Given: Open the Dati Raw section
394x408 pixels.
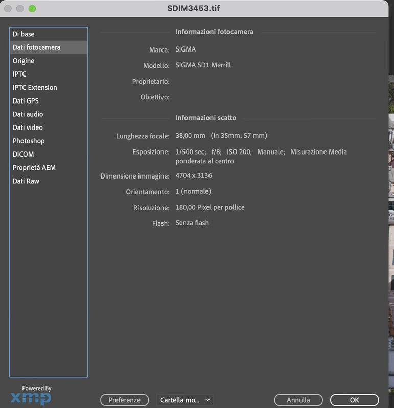Looking at the screenshot, I should (49, 181).
